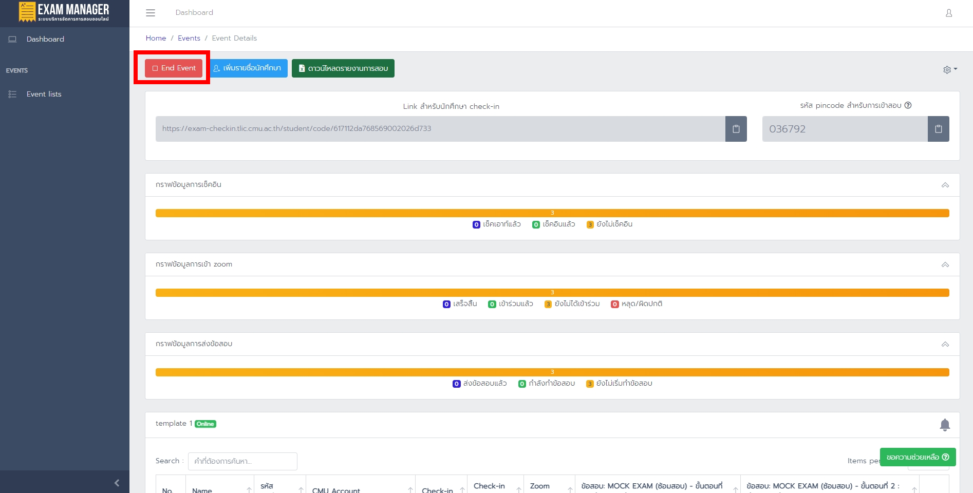Click the zoom join progress bar
973x493 pixels.
pyautogui.click(x=552, y=293)
